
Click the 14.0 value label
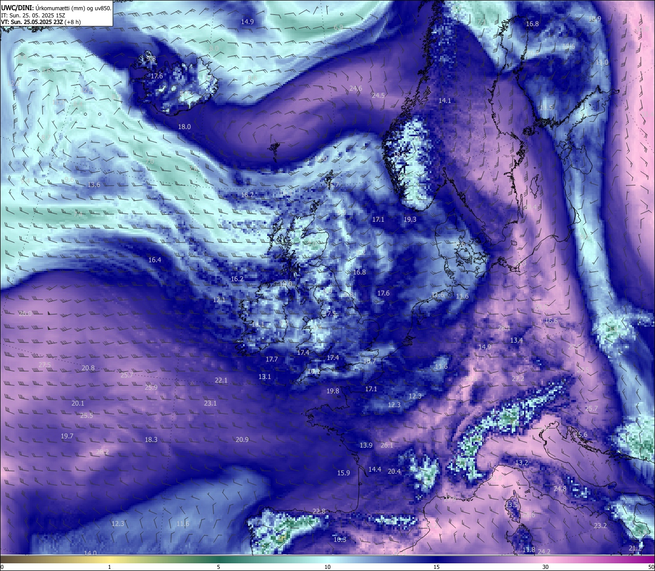pos(90,553)
